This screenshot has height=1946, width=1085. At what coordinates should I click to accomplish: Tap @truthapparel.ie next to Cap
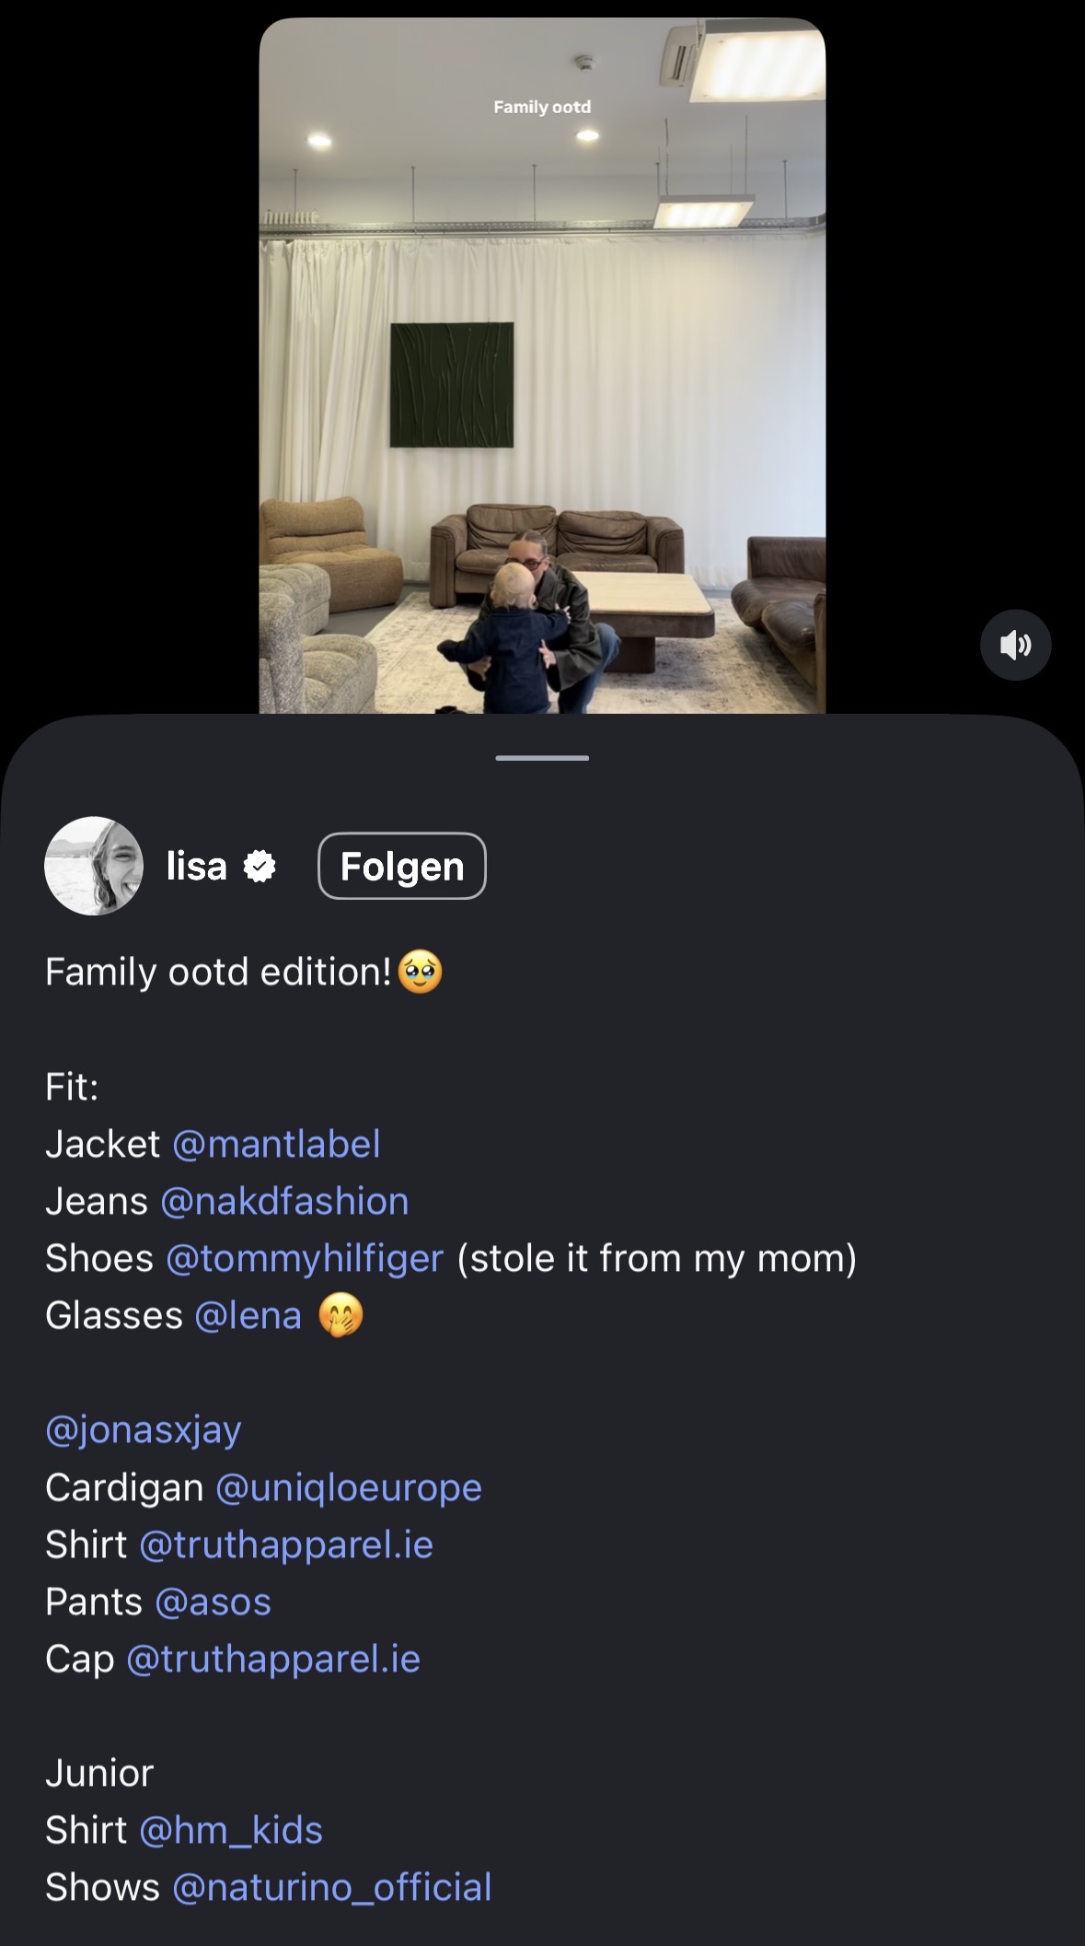273,1660
